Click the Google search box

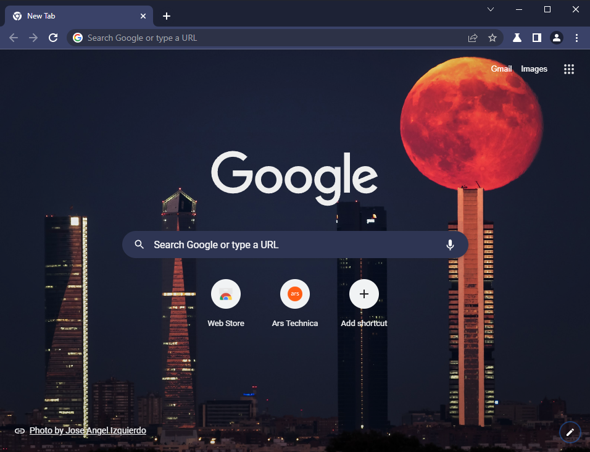click(290, 245)
